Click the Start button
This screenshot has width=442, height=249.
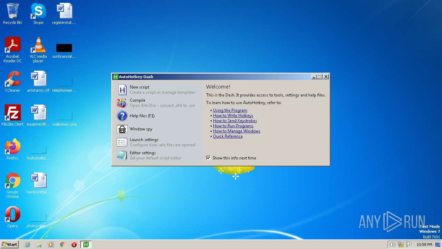10,245
